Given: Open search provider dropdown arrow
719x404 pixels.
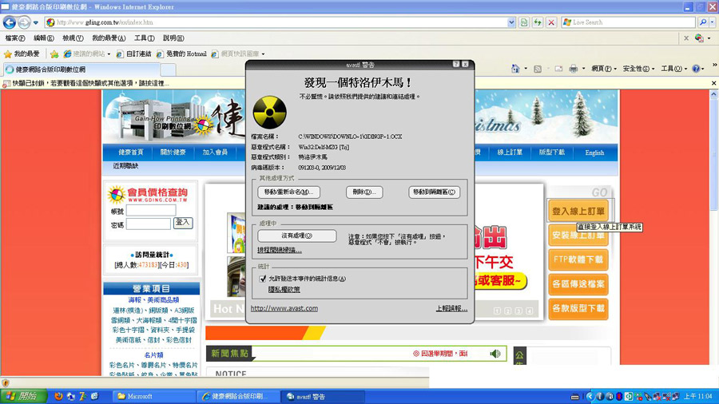Looking at the screenshot, I should click(x=712, y=22).
